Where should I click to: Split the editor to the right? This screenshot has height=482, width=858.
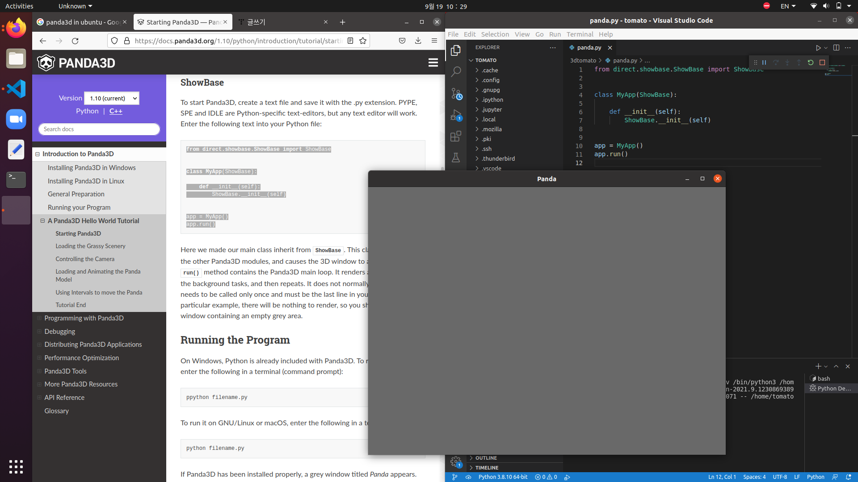836,48
